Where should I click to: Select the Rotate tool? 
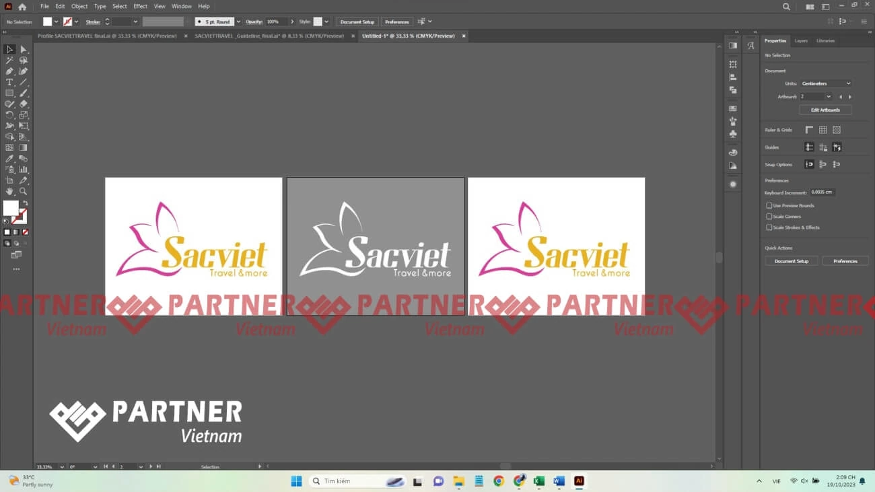click(x=9, y=114)
